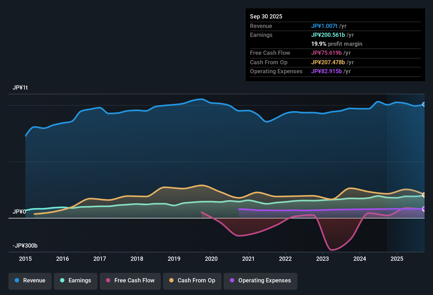
Task: Select the Revenue endpoint marker on the chart
Action: coord(424,104)
